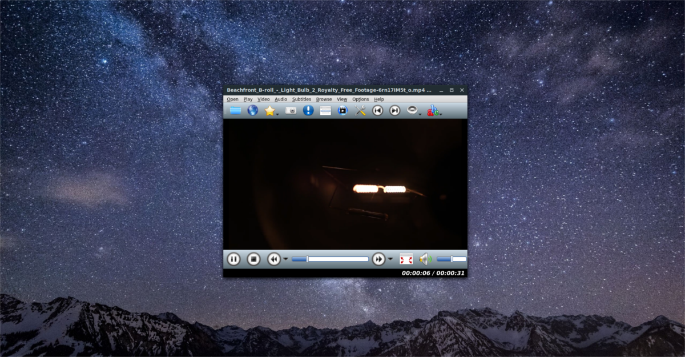685x357 pixels.
Task: Click the Beachfront_B-roll window title text
Action: (329, 90)
